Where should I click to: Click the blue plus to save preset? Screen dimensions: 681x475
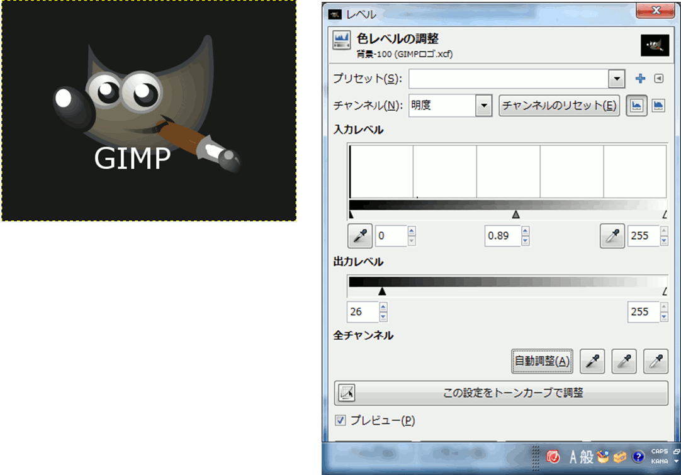coord(640,79)
